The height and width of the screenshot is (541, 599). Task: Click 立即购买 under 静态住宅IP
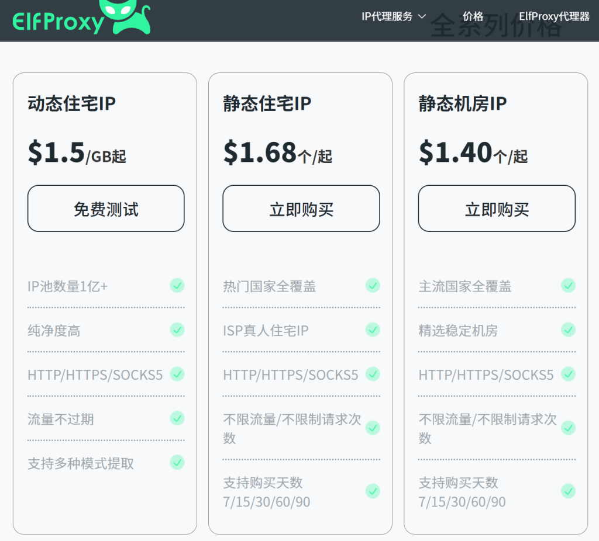pyautogui.click(x=301, y=209)
